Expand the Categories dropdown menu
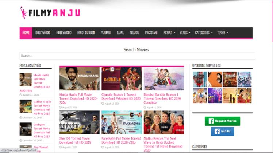The image size is (273, 153). [204, 33]
